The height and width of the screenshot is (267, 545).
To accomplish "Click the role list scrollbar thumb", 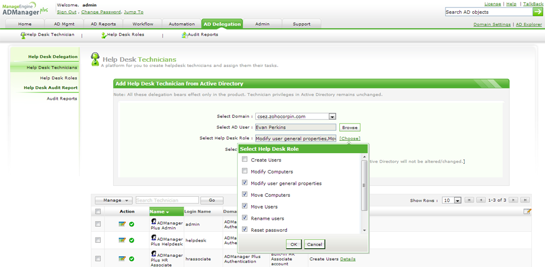I will tap(364, 185).
